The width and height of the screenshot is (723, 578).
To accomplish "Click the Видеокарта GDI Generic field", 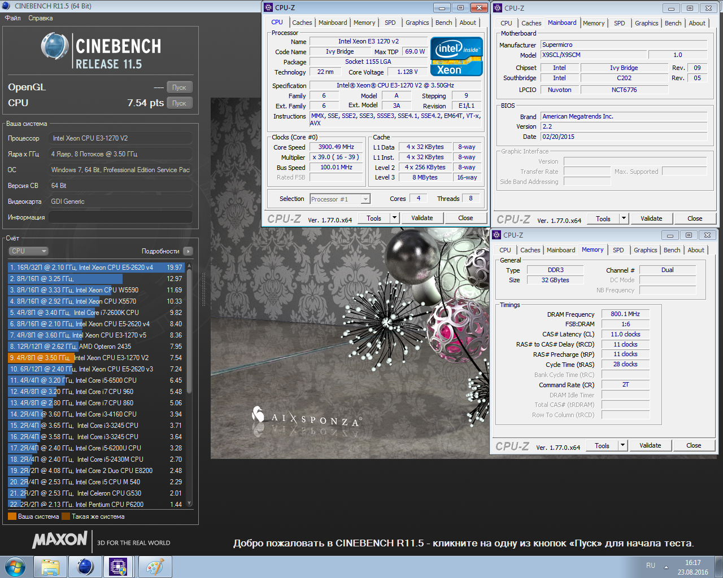I will (x=120, y=202).
